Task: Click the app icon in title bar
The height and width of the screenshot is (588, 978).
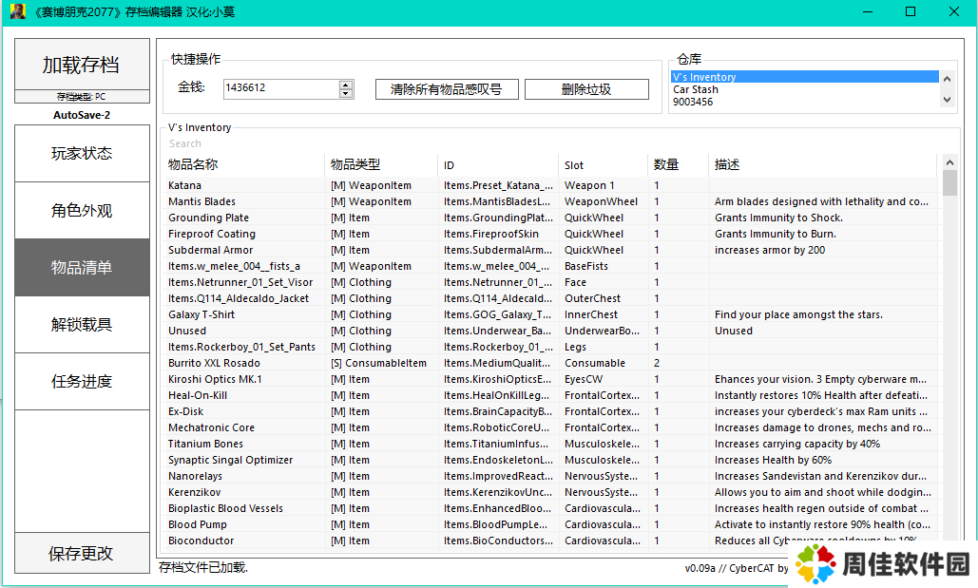Action: [17, 12]
